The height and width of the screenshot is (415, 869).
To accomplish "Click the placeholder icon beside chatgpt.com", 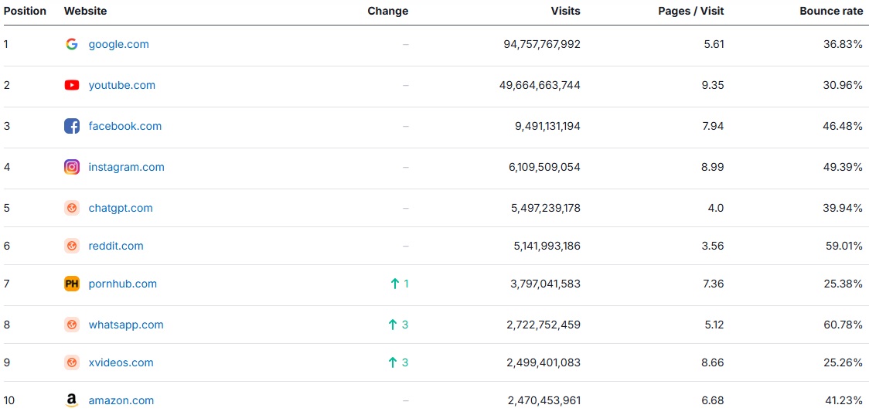I will coord(72,208).
